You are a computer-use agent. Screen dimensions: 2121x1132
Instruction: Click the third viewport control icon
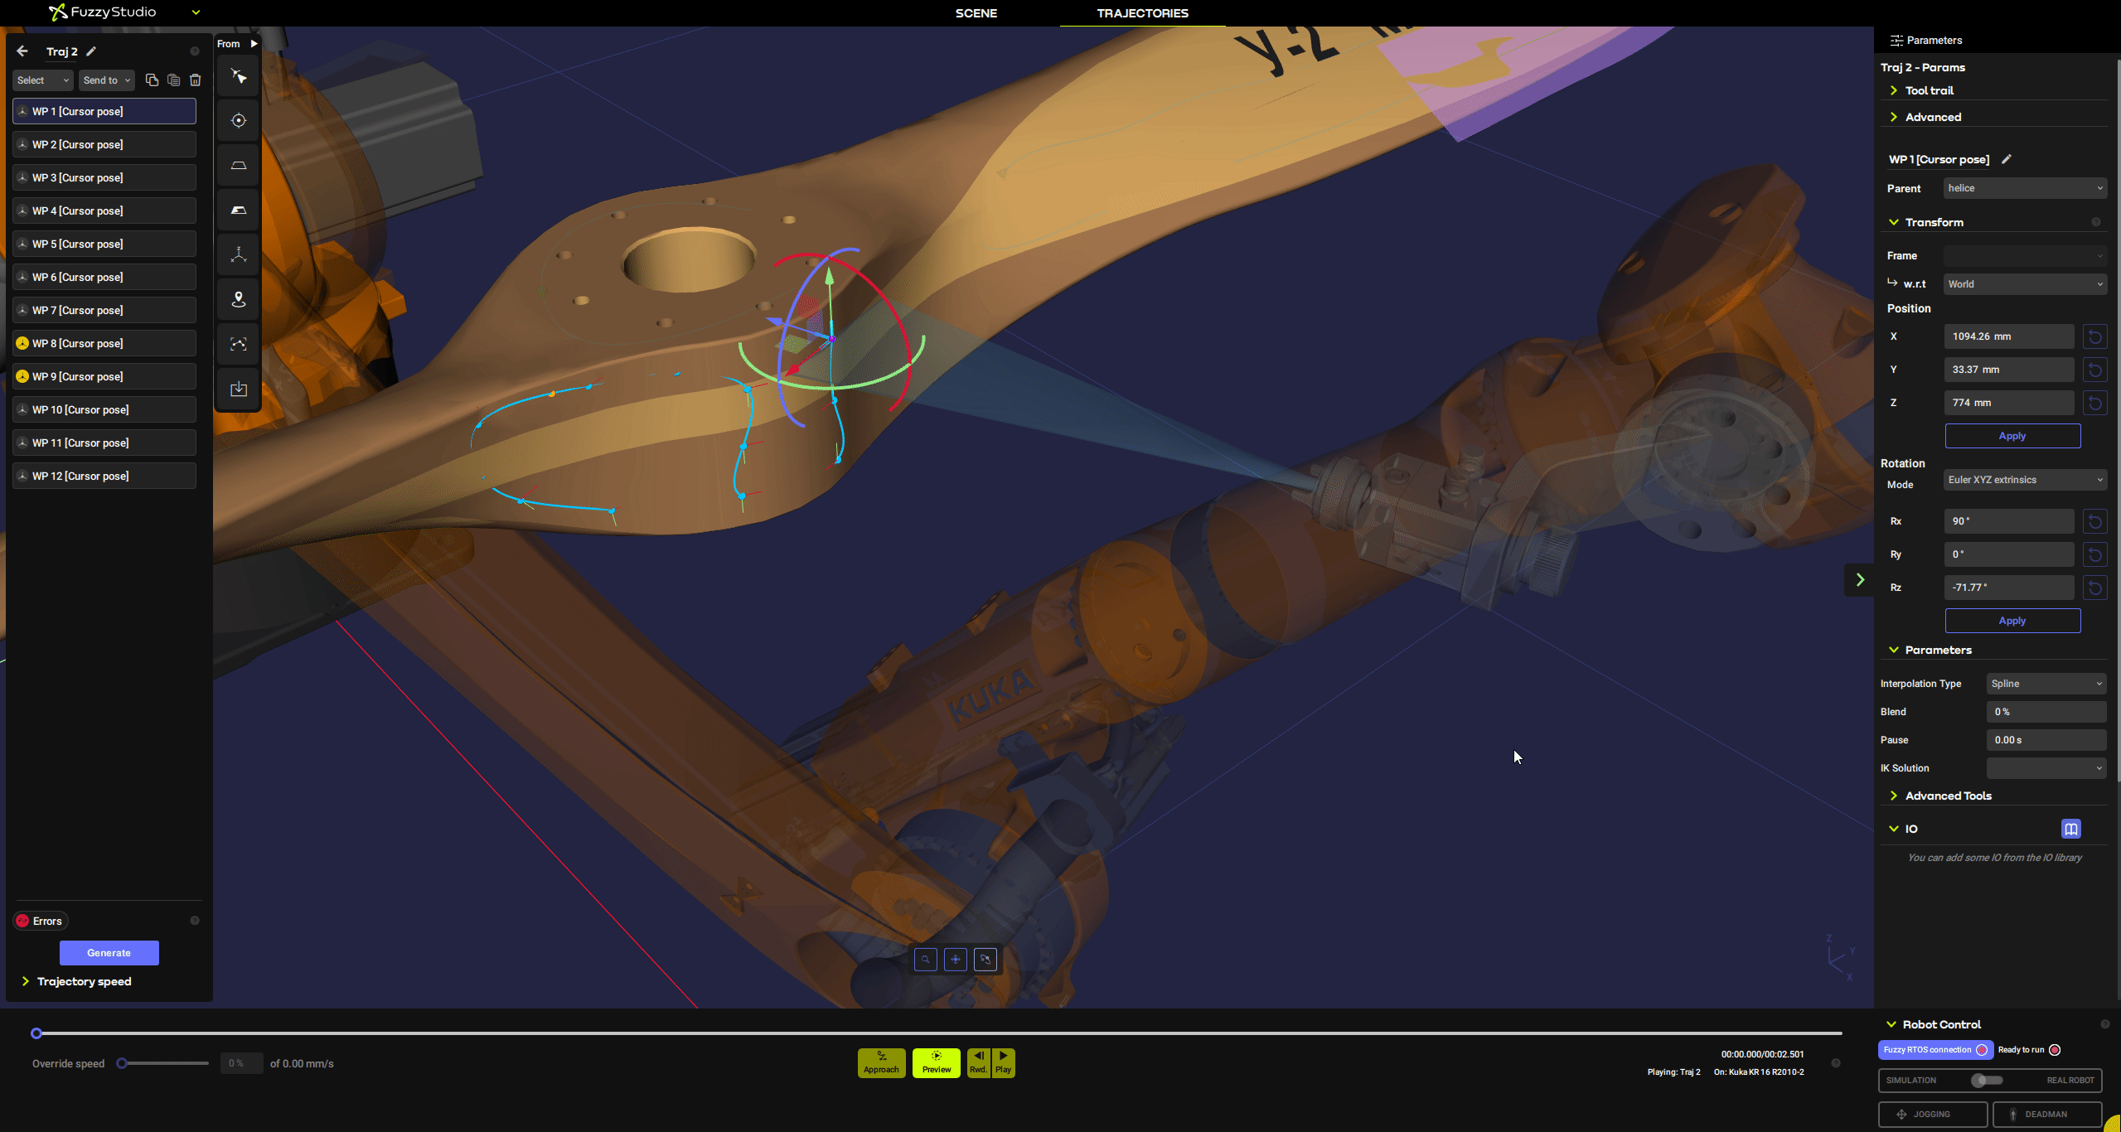[x=985, y=960]
